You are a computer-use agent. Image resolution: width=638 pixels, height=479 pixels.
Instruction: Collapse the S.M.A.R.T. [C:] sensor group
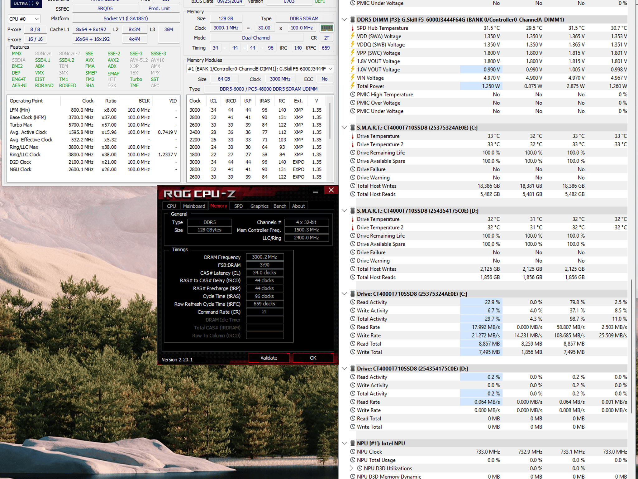tap(344, 128)
